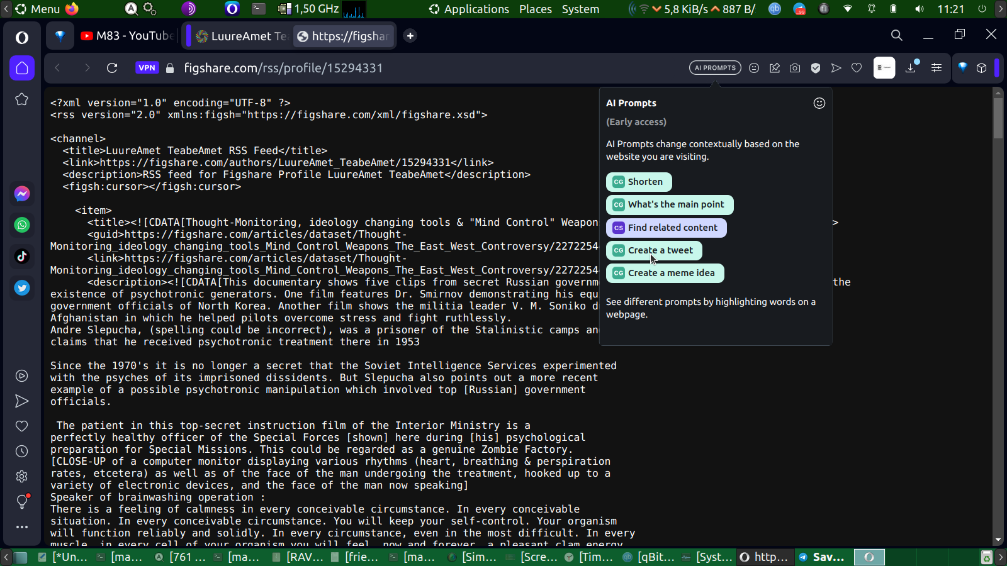The height and width of the screenshot is (566, 1007).
Task: Open WhatsApp from the sidebar
Action: coord(22,225)
